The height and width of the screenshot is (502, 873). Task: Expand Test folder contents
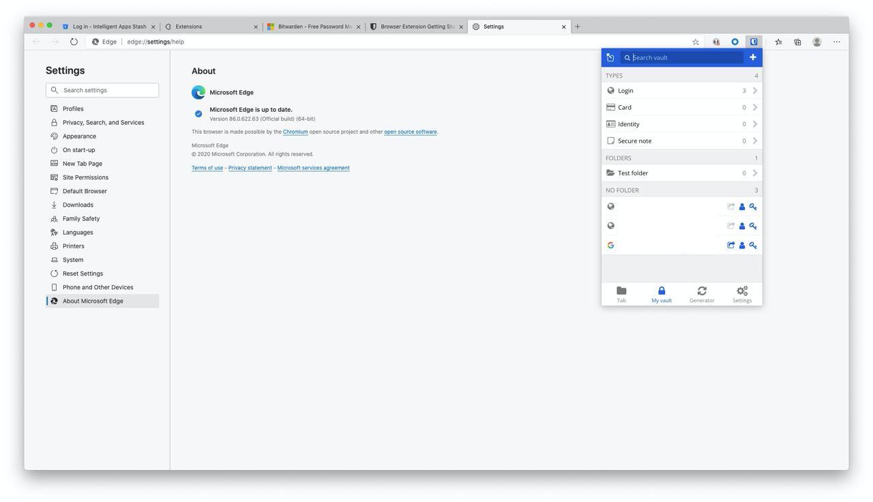(x=754, y=173)
